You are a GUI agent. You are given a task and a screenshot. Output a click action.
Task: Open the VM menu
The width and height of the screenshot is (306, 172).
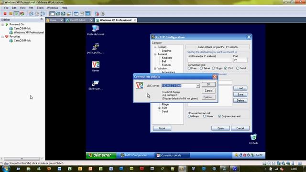[x=31, y=8]
